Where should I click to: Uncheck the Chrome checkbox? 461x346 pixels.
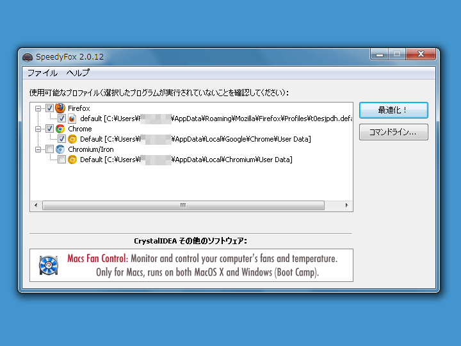[49, 129]
